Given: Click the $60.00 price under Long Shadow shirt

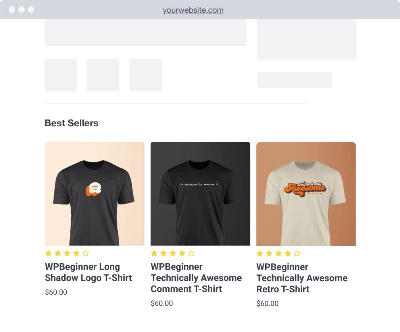Looking at the screenshot, I should pyautogui.click(x=56, y=292).
